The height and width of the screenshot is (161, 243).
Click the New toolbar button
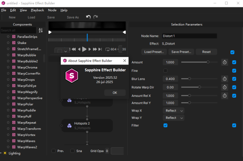(x=12, y=17)
